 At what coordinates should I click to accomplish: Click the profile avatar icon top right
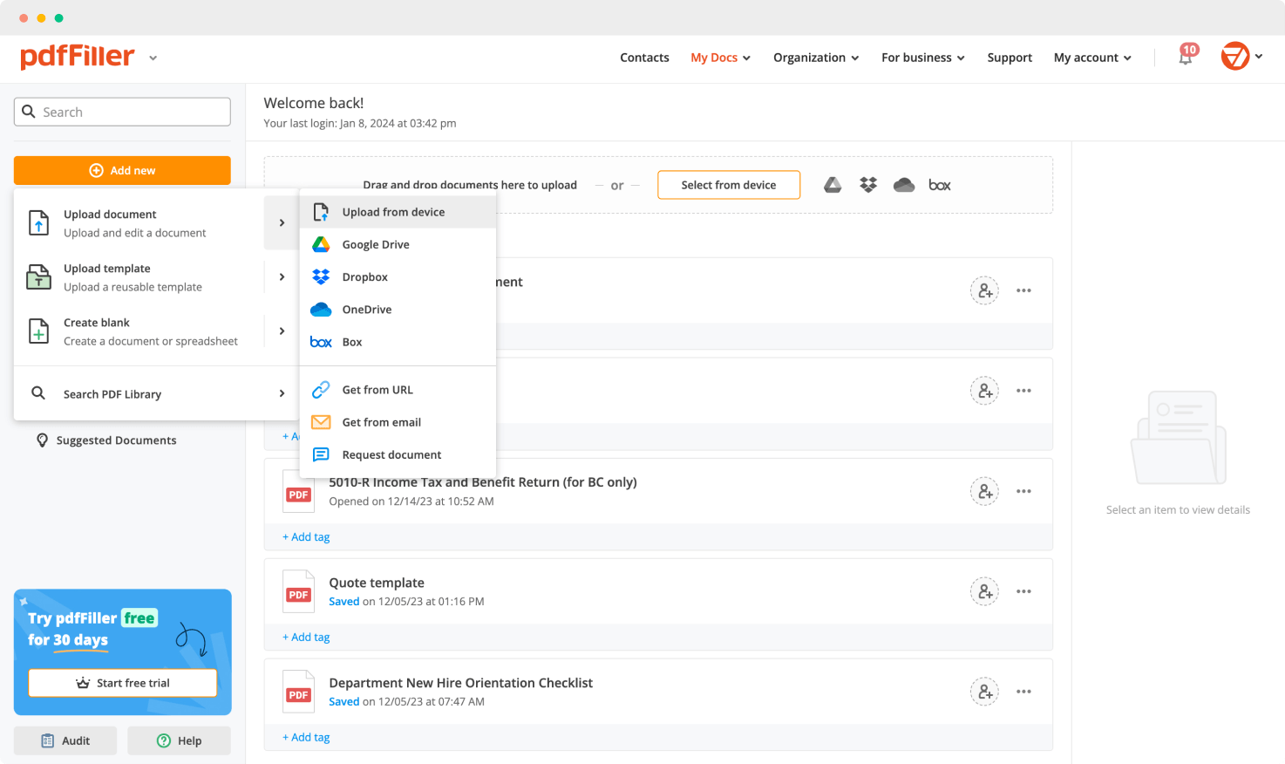(1234, 56)
